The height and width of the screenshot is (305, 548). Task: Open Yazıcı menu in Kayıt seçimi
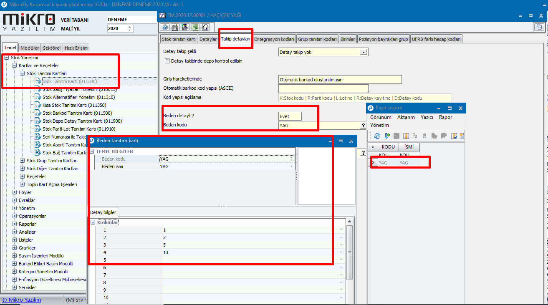pos(427,117)
